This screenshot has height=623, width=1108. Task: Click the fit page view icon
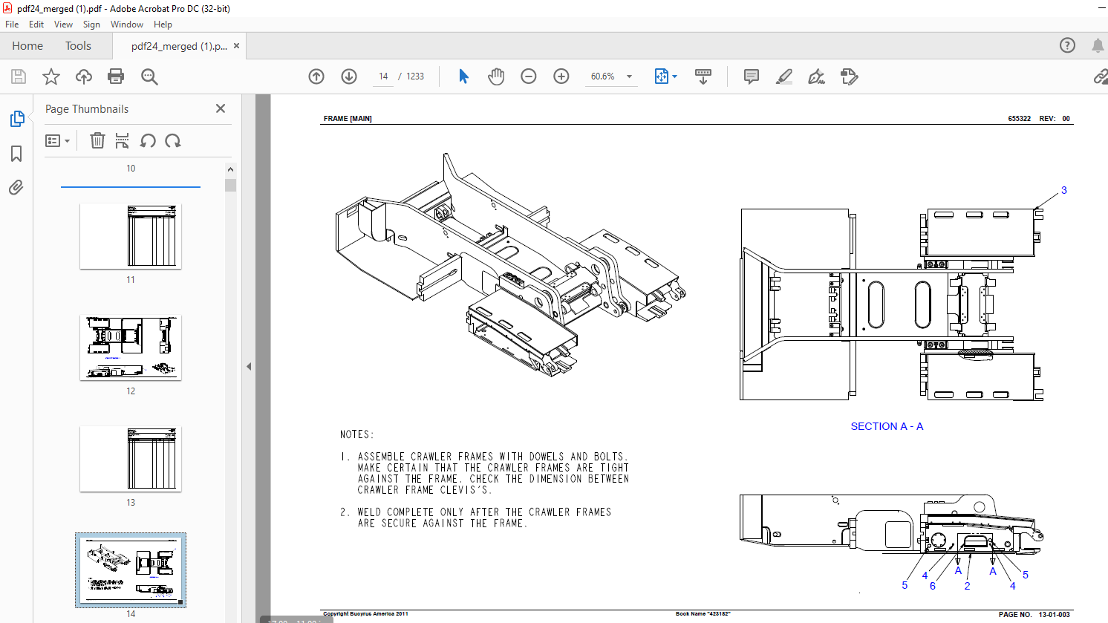click(661, 76)
